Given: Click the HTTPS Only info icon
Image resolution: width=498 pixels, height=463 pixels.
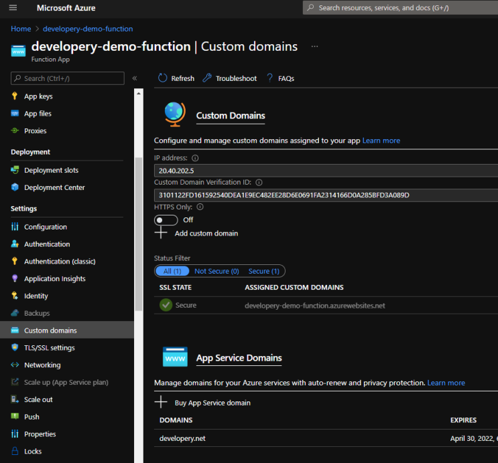Looking at the screenshot, I should tap(200, 207).
